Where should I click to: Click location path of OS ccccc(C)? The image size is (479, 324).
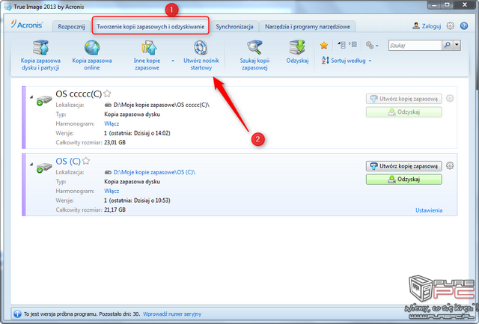[x=162, y=105]
